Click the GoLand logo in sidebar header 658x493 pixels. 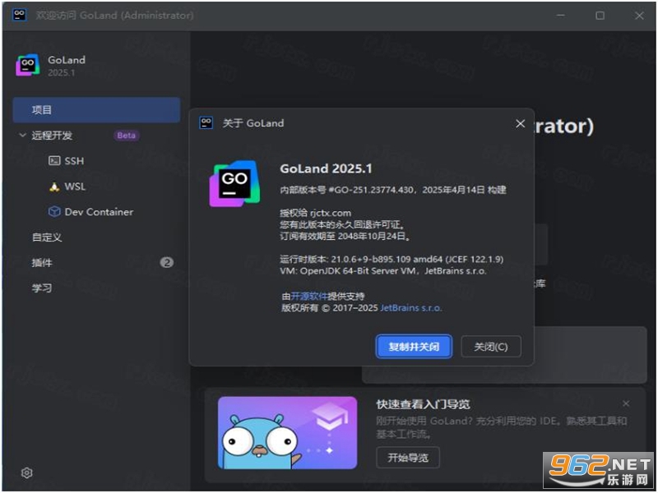point(28,65)
